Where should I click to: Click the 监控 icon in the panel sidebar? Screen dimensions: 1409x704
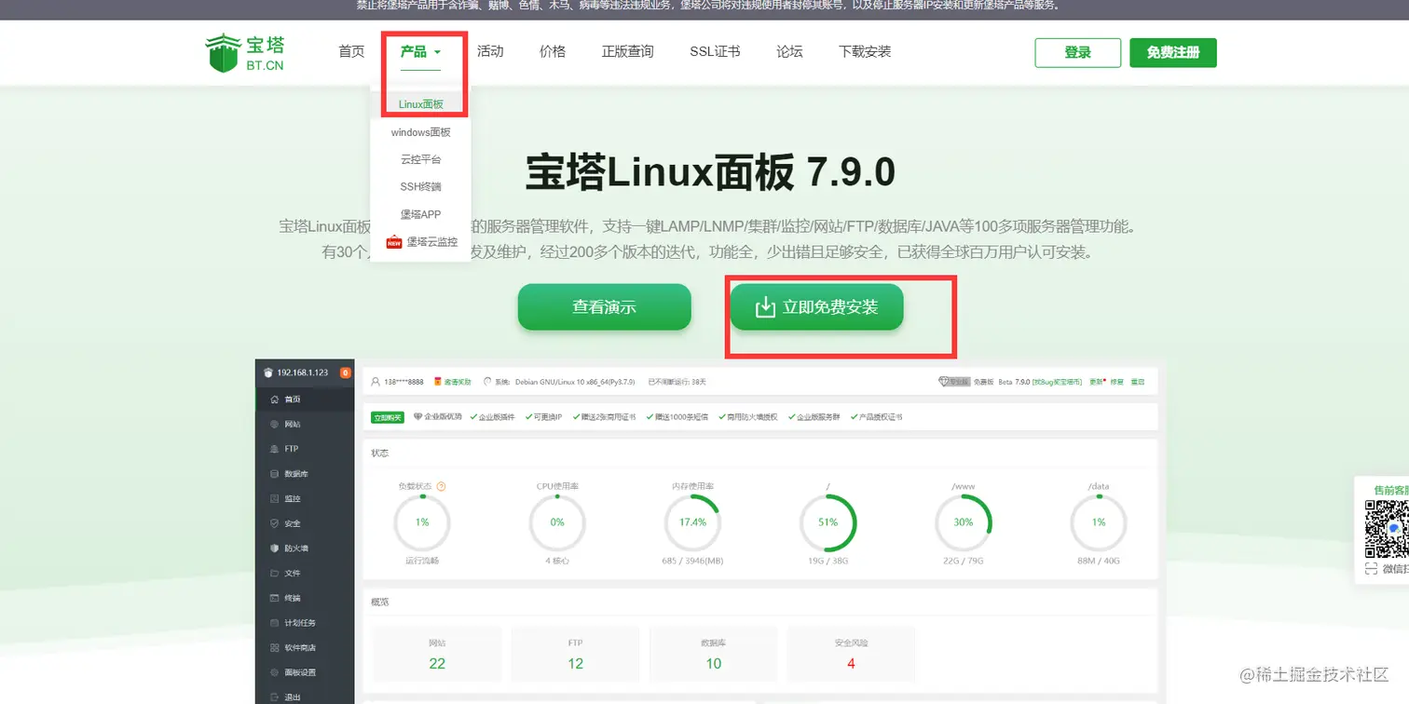[x=274, y=498]
